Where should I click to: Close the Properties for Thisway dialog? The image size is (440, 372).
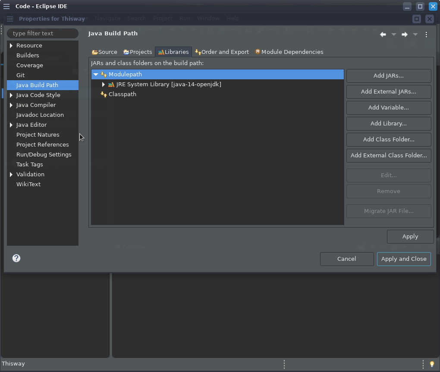[429, 19]
